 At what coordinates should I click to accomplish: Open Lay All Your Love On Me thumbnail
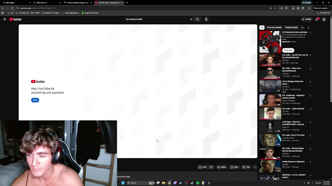pyautogui.click(x=270, y=60)
